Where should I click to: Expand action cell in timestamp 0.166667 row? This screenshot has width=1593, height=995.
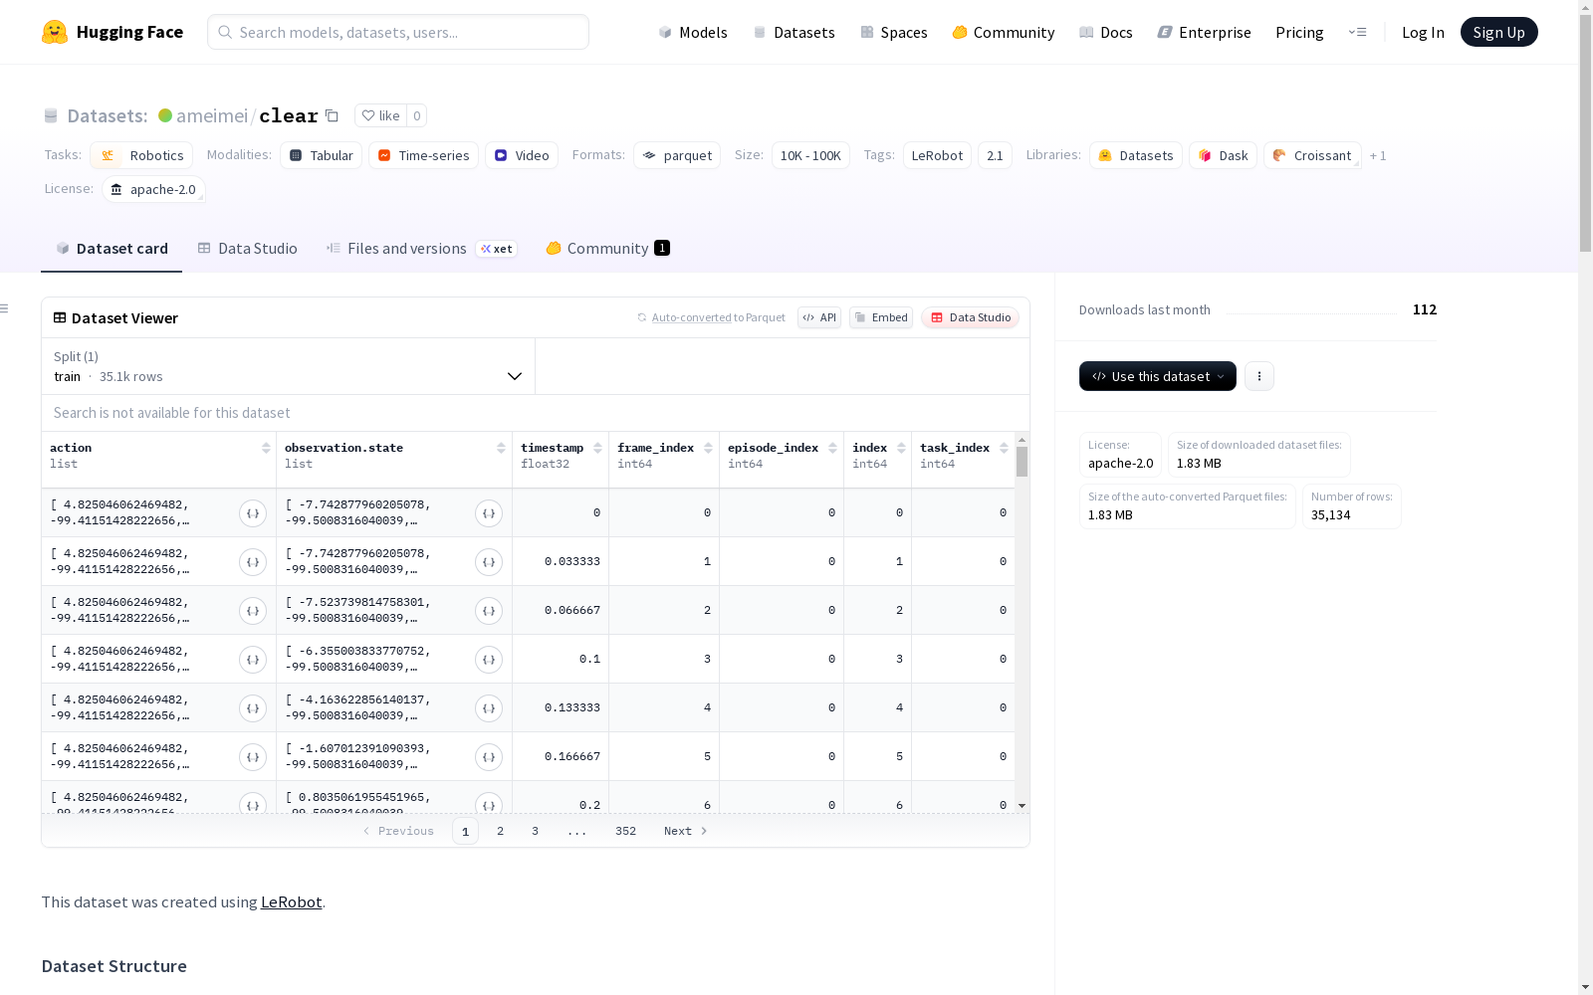(253, 757)
